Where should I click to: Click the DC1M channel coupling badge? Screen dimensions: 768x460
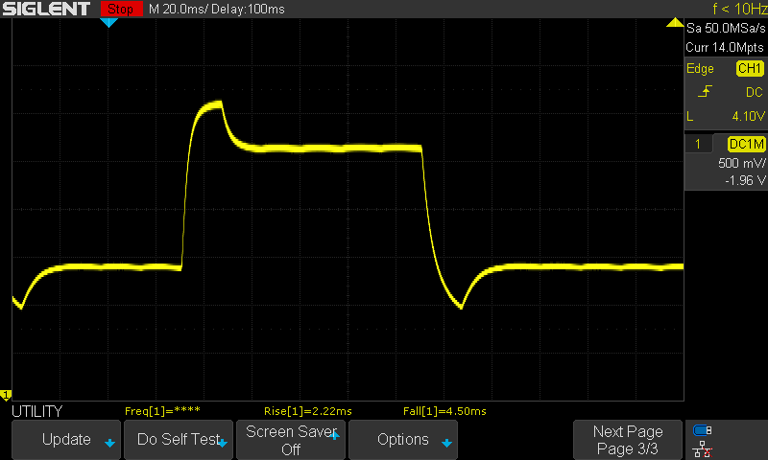pyautogui.click(x=747, y=144)
